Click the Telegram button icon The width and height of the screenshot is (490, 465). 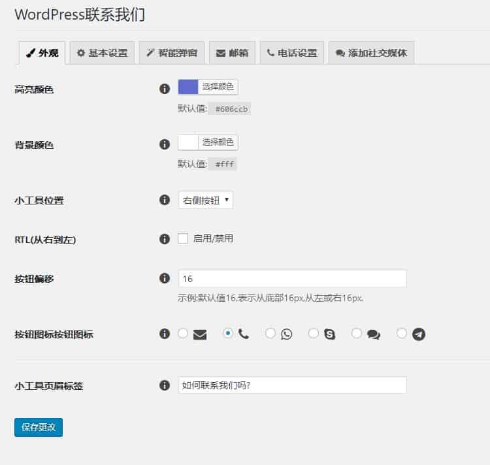(x=419, y=334)
